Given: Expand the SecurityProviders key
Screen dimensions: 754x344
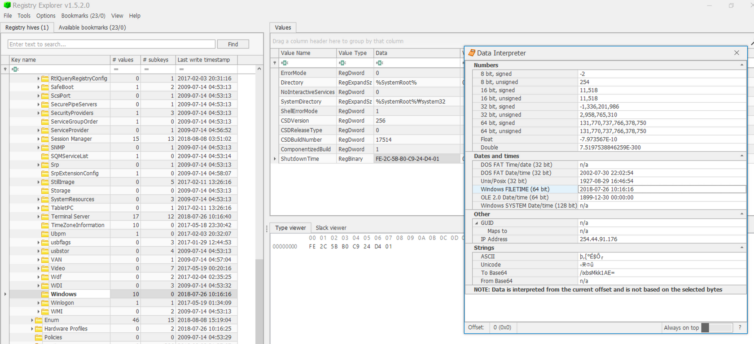Looking at the screenshot, I should (x=38, y=113).
